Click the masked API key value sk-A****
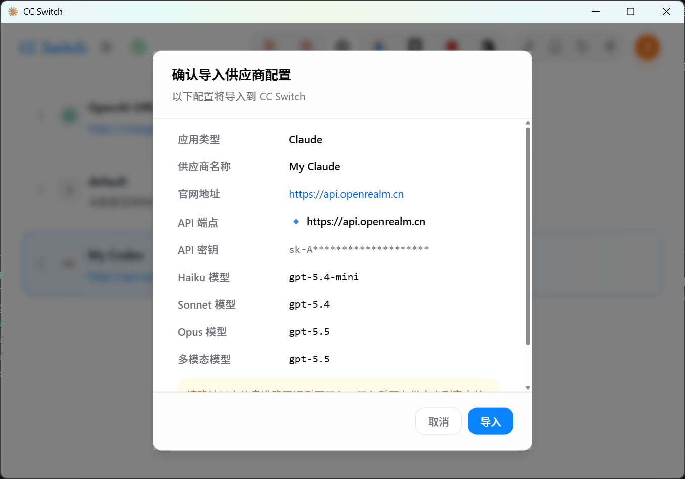Screen dimensions: 685x479 [x=359, y=249]
